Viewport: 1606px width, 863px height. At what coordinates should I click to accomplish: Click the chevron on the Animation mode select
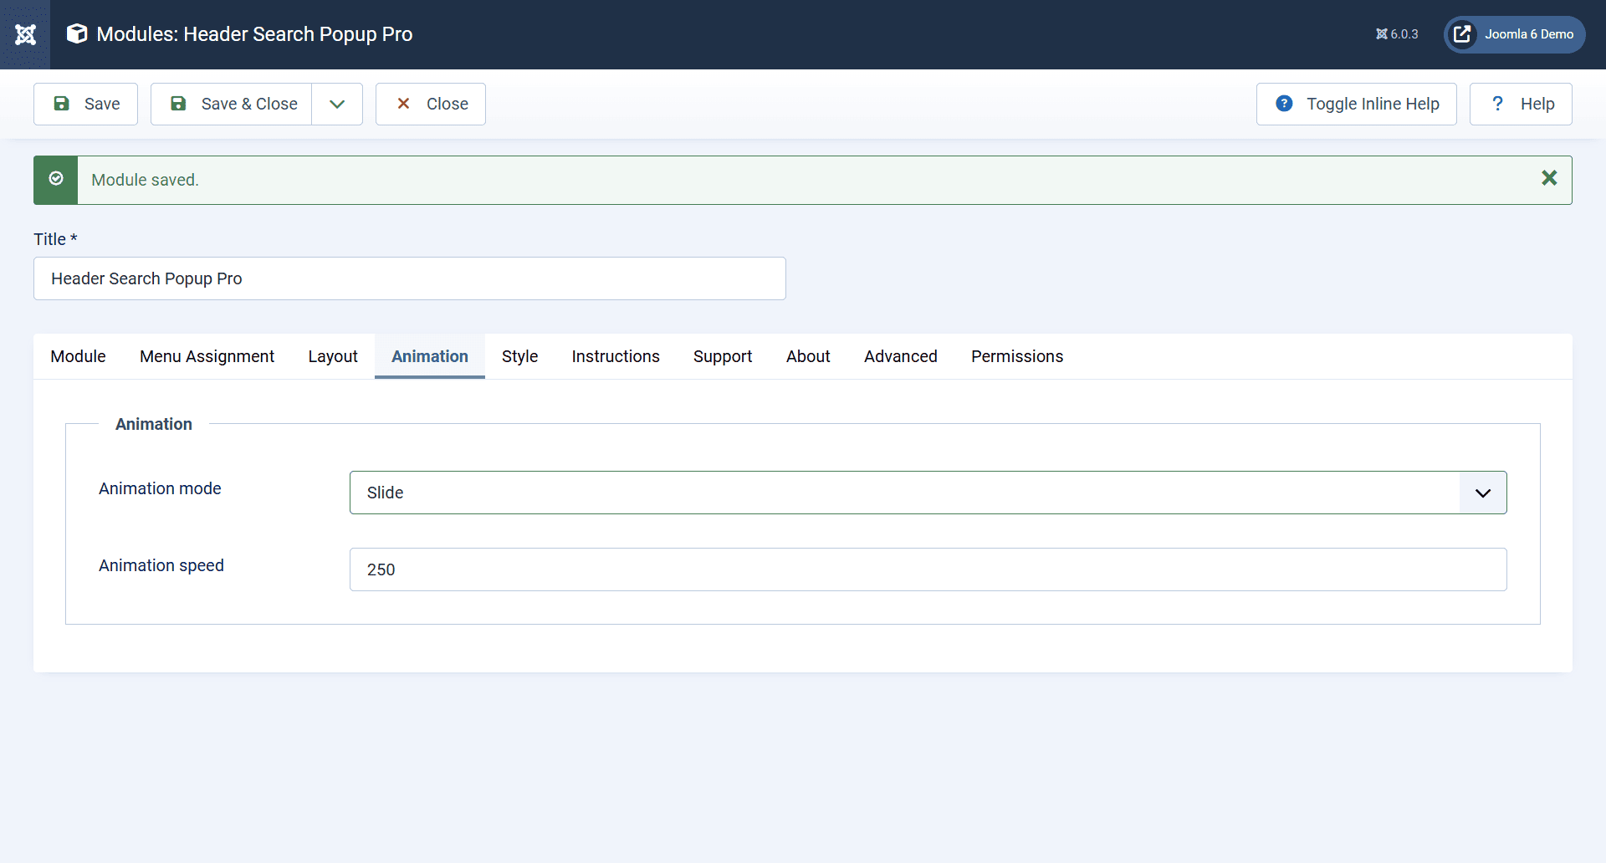[x=1482, y=493]
